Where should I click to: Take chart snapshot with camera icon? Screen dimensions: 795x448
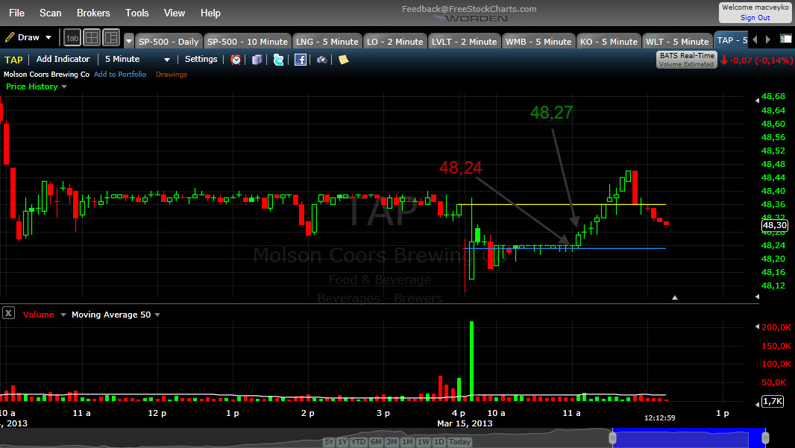pyautogui.click(x=322, y=60)
